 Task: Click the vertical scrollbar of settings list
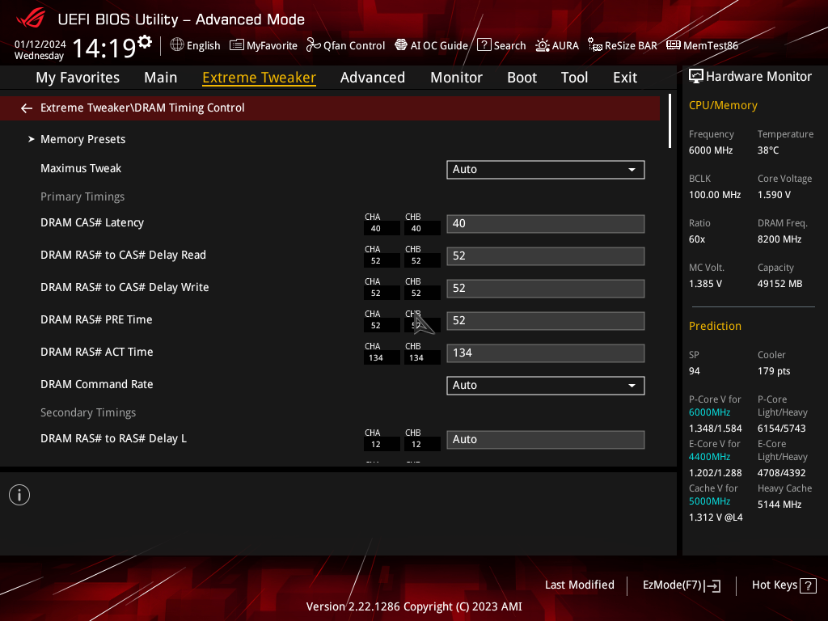pos(670,121)
